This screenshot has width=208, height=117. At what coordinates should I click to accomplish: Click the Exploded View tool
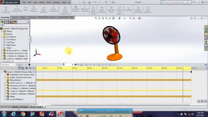(111, 10)
